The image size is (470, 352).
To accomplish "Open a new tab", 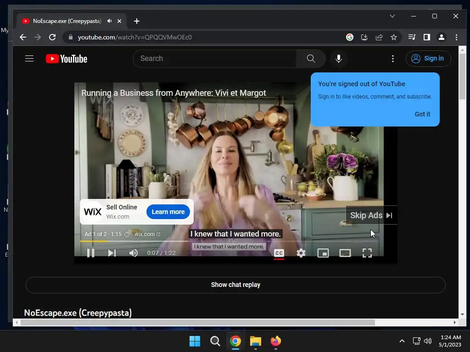I will click(137, 21).
